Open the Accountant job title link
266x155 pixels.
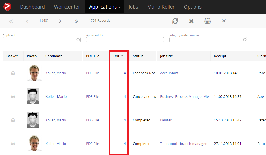pos(169,73)
